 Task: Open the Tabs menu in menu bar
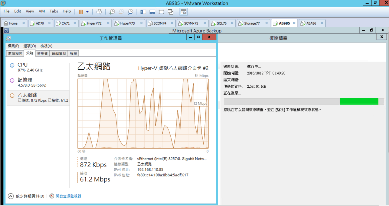click(54, 11)
